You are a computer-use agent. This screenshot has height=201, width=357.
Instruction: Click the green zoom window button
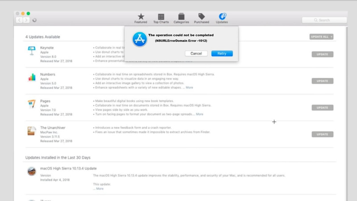28,13
